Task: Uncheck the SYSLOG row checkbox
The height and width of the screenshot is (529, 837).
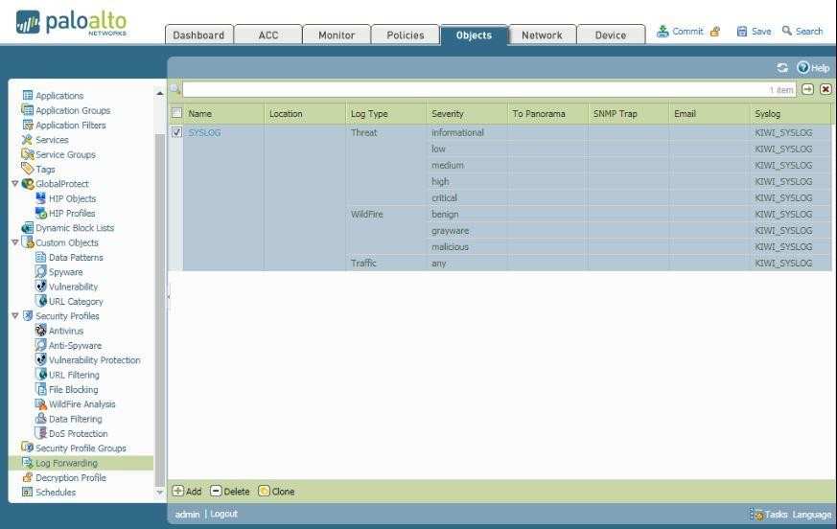Action: [x=176, y=133]
